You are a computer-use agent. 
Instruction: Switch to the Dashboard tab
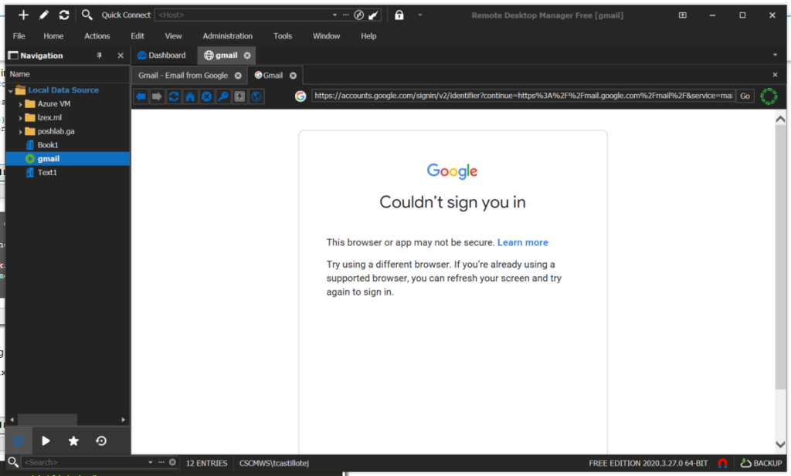click(x=162, y=55)
